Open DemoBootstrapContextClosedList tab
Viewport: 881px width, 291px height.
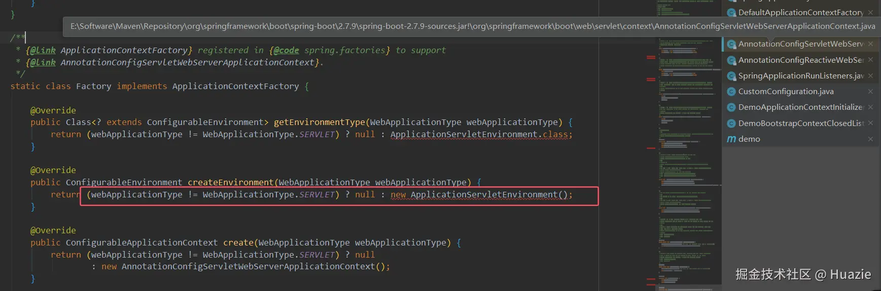click(x=801, y=123)
